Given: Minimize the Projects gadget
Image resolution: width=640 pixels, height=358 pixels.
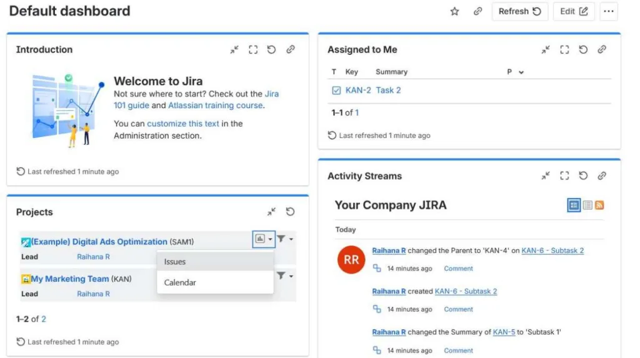Looking at the screenshot, I should [x=271, y=212].
